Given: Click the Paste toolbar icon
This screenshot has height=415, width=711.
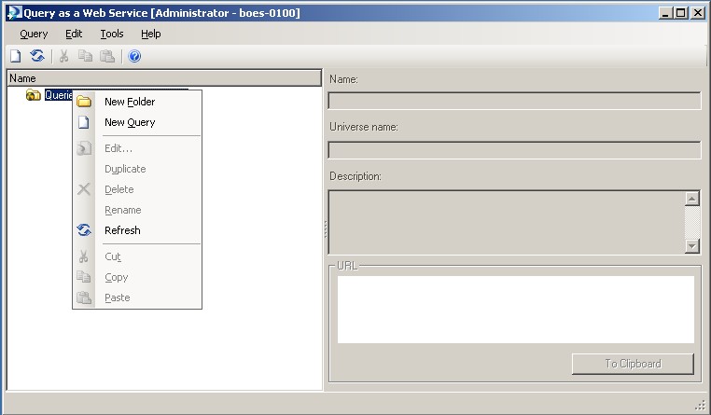Looking at the screenshot, I should pos(107,56).
